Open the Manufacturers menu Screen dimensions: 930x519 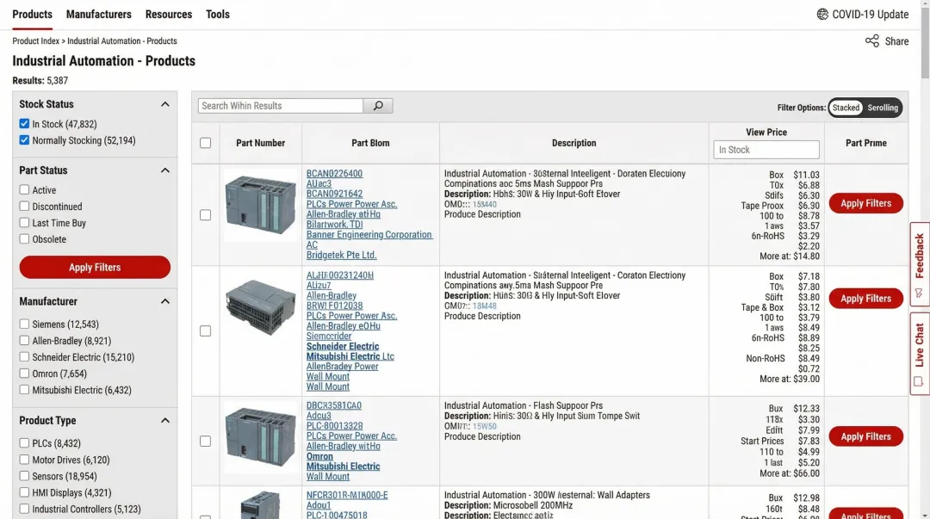click(99, 15)
